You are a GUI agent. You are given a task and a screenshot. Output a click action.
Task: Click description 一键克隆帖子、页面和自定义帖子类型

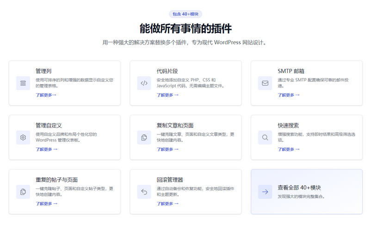[74, 192]
